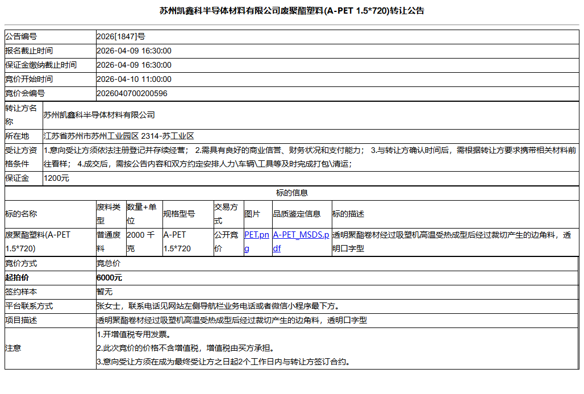Click the 保证金缴纳截止时间 label
The height and width of the screenshot is (394, 584).
coord(41,65)
